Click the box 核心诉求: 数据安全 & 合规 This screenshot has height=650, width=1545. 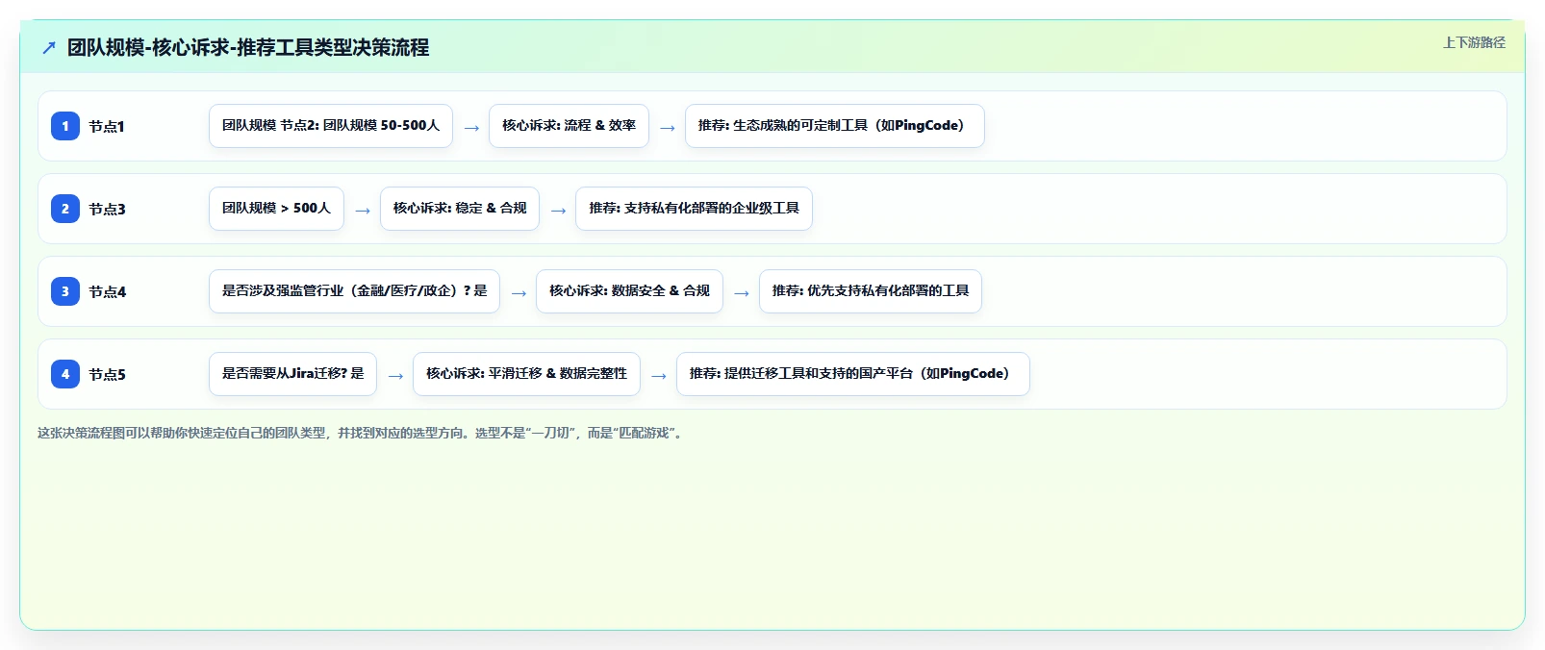coord(629,291)
